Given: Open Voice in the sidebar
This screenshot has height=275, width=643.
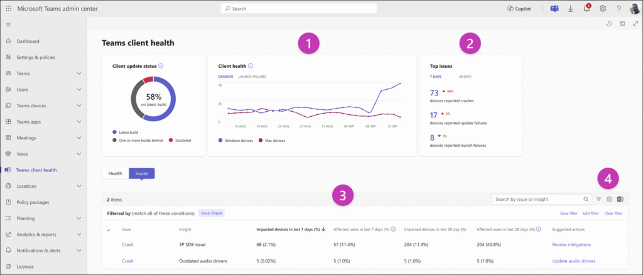Looking at the screenshot, I should 22,154.
